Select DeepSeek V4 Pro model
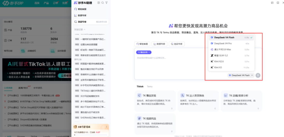The image size is (284, 137). coord(231,44)
